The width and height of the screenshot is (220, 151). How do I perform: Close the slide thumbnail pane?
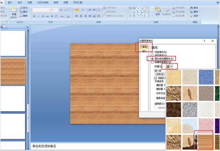coord(27,27)
